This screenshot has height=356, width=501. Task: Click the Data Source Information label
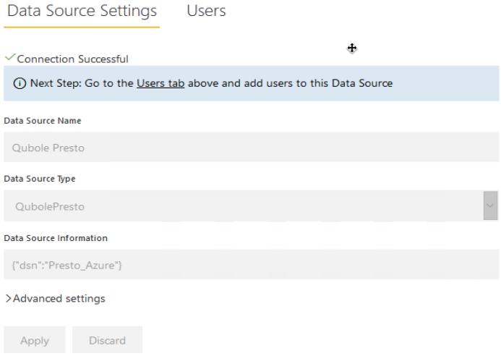56,238
